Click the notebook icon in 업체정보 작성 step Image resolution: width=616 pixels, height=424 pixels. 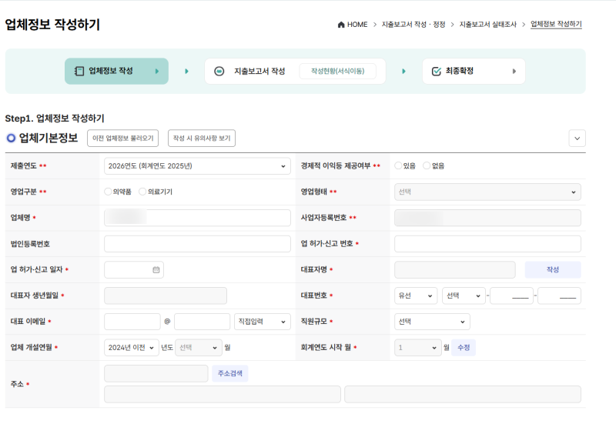pos(79,71)
